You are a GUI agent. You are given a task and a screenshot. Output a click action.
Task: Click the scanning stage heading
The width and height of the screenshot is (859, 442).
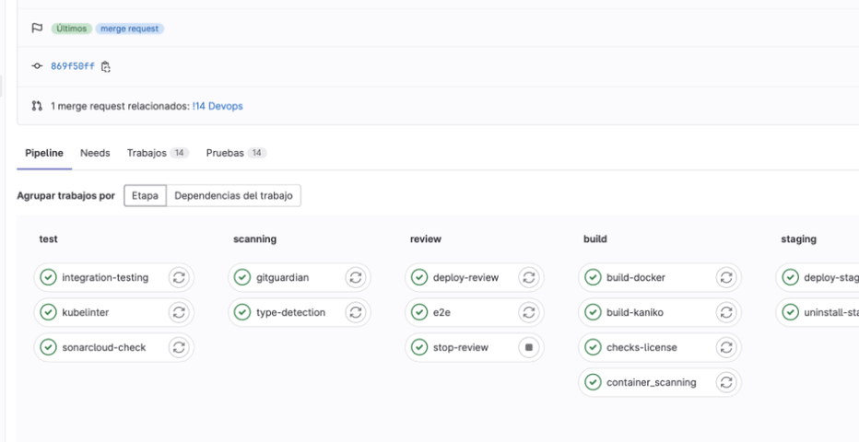254,239
